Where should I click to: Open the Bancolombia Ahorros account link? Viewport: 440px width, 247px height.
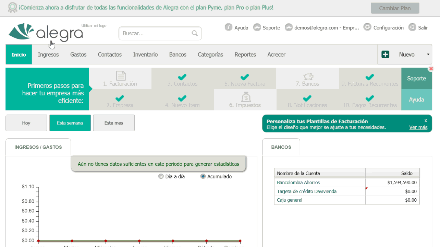coord(298,183)
